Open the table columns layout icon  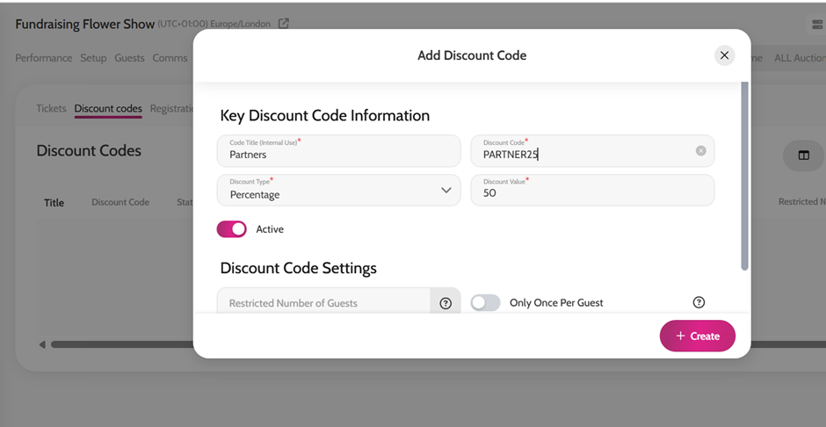click(x=803, y=156)
